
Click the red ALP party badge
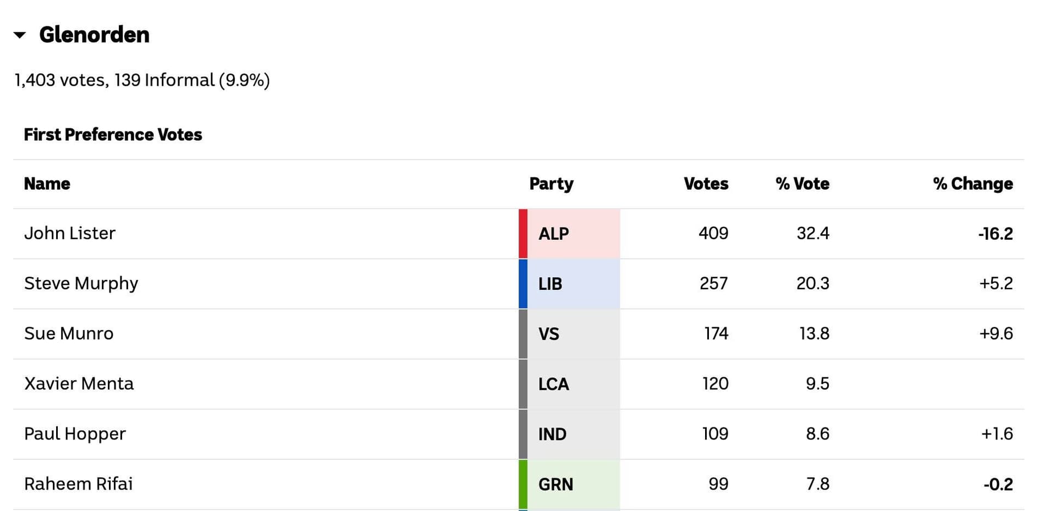(569, 234)
